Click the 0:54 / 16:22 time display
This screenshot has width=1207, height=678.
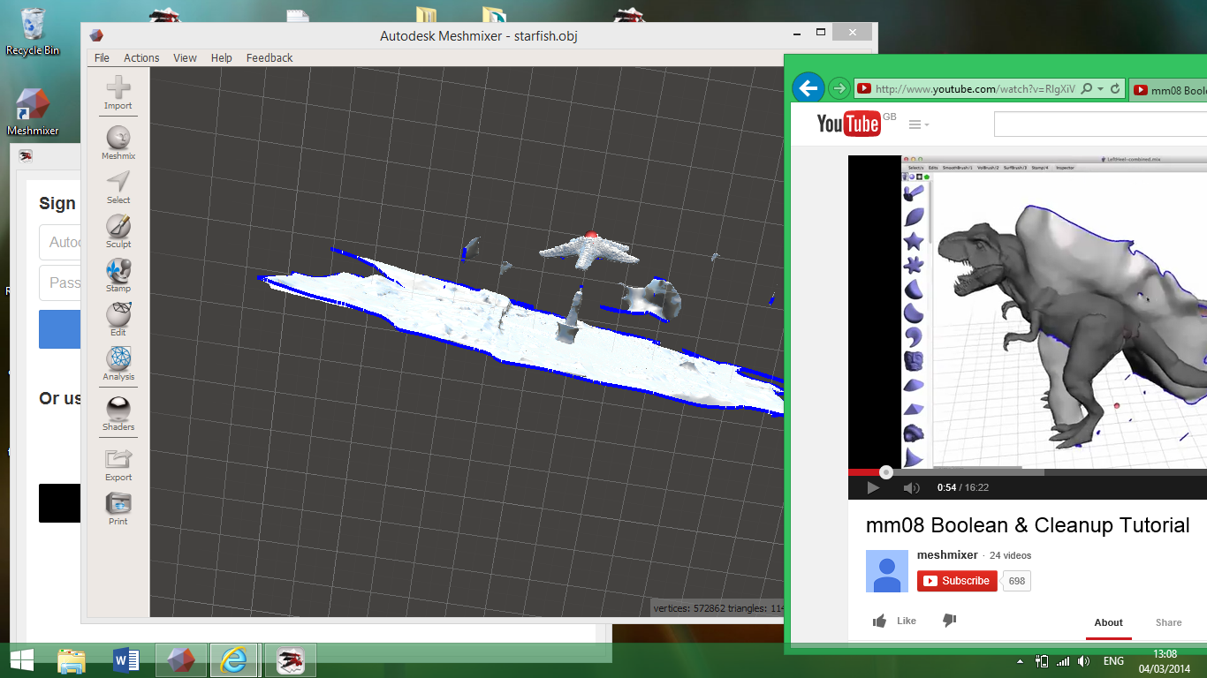[963, 487]
